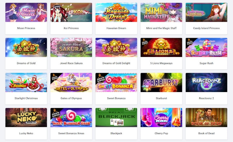Select the Koi Princess game image
The height and width of the screenshot is (142, 233).
(71, 12)
